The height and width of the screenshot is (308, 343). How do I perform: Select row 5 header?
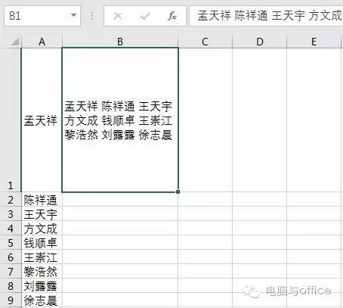click(11, 243)
